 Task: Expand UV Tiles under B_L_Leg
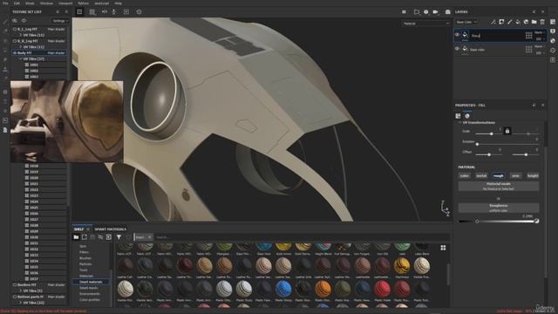(21, 35)
